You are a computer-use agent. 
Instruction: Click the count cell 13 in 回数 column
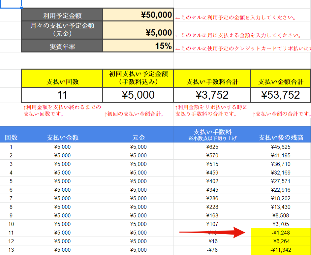click(x=11, y=250)
